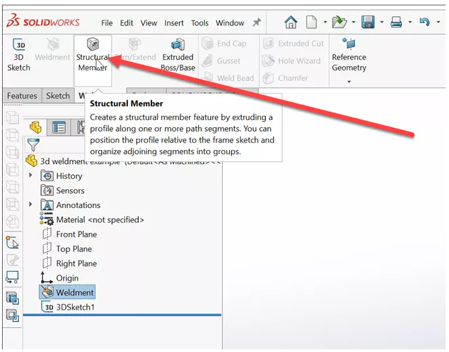
Task: Open the Window menu
Action: point(230,23)
